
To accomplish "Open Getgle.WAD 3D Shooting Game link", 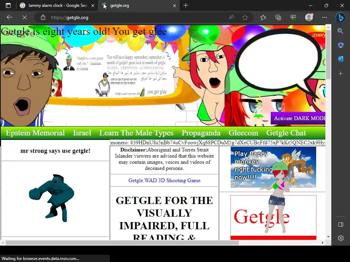I will (x=164, y=180).
